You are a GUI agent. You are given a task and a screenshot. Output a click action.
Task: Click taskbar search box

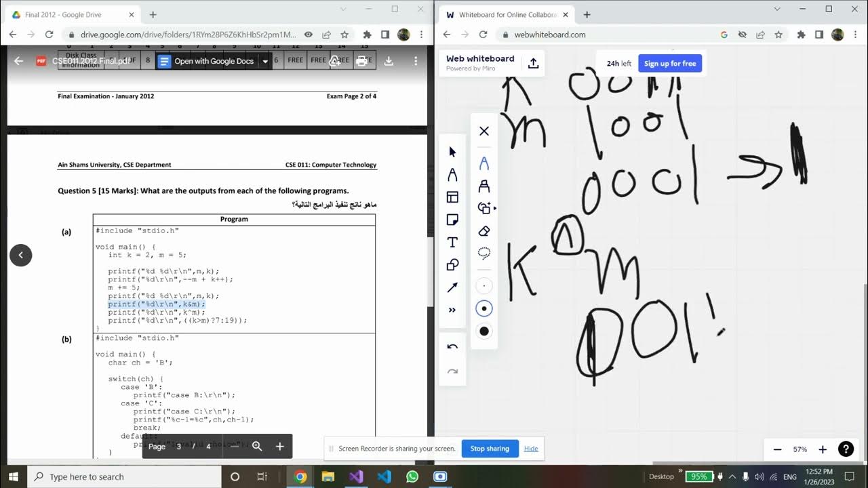tap(125, 476)
